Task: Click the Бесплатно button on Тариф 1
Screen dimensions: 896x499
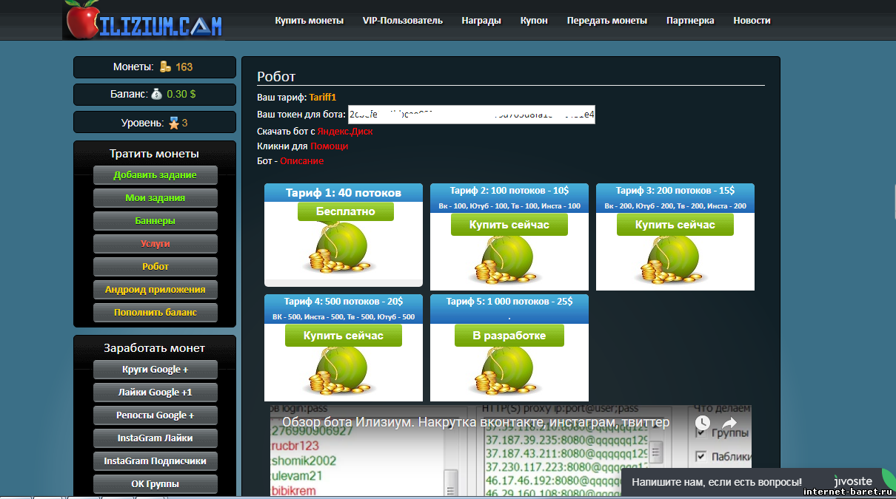Action: pos(346,211)
